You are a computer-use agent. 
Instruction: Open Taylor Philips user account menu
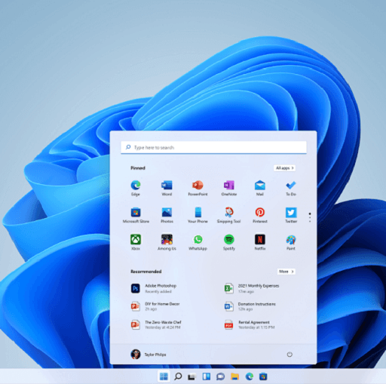pos(149,355)
